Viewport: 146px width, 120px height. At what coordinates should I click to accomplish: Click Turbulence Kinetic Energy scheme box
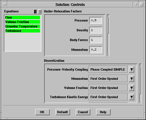click(x=108, y=97)
